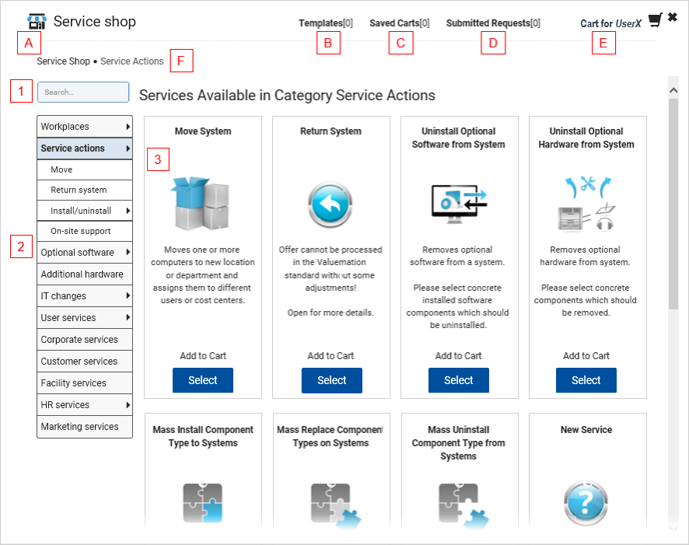The image size is (689, 545).
Task: Open Saved Carts in the header
Action: coord(399,23)
